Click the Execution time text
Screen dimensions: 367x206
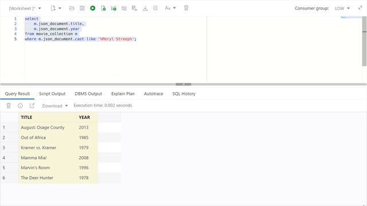pos(103,105)
